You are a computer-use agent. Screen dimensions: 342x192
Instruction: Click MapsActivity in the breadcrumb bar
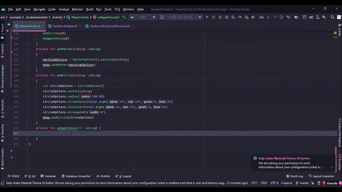80,17
